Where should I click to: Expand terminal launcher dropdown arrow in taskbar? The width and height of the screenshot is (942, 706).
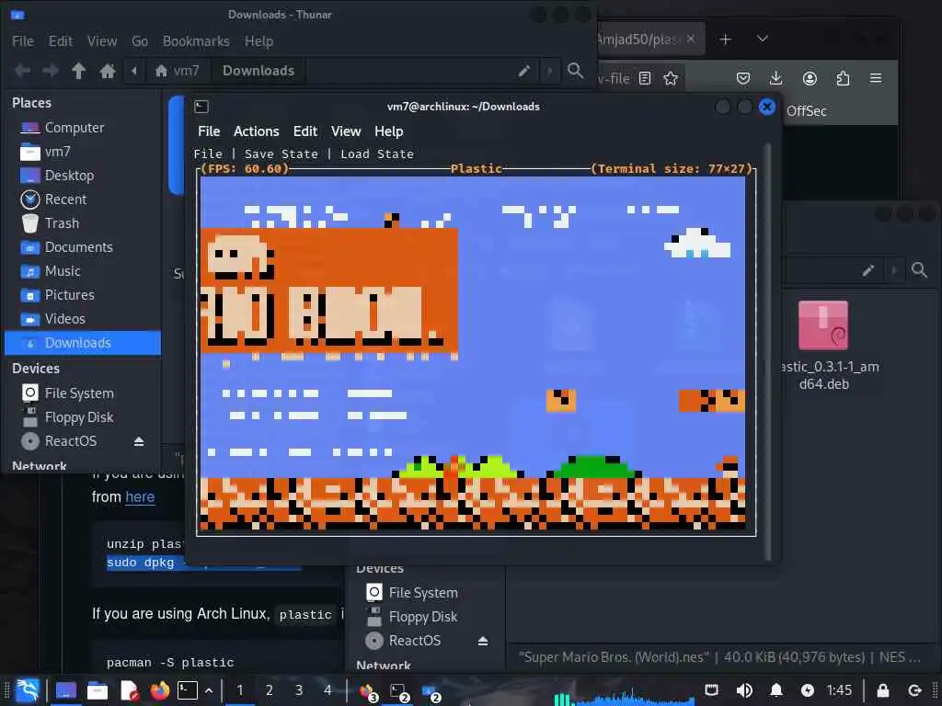point(209,691)
